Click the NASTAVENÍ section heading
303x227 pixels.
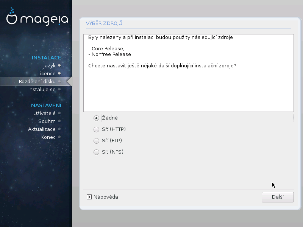pos(46,105)
